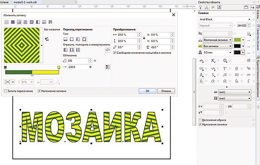
Task: Toggle 'Залить пересечение' checkbox
Action: [x=5, y=91]
